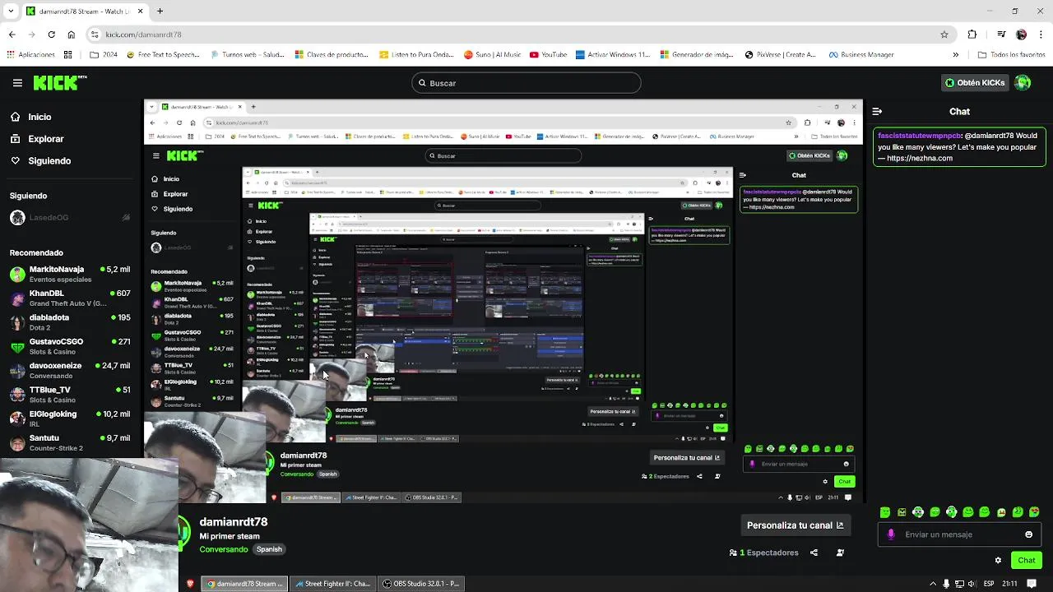Select the first green emote in the outer emote row
The width and height of the screenshot is (1053, 592).
(x=885, y=512)
